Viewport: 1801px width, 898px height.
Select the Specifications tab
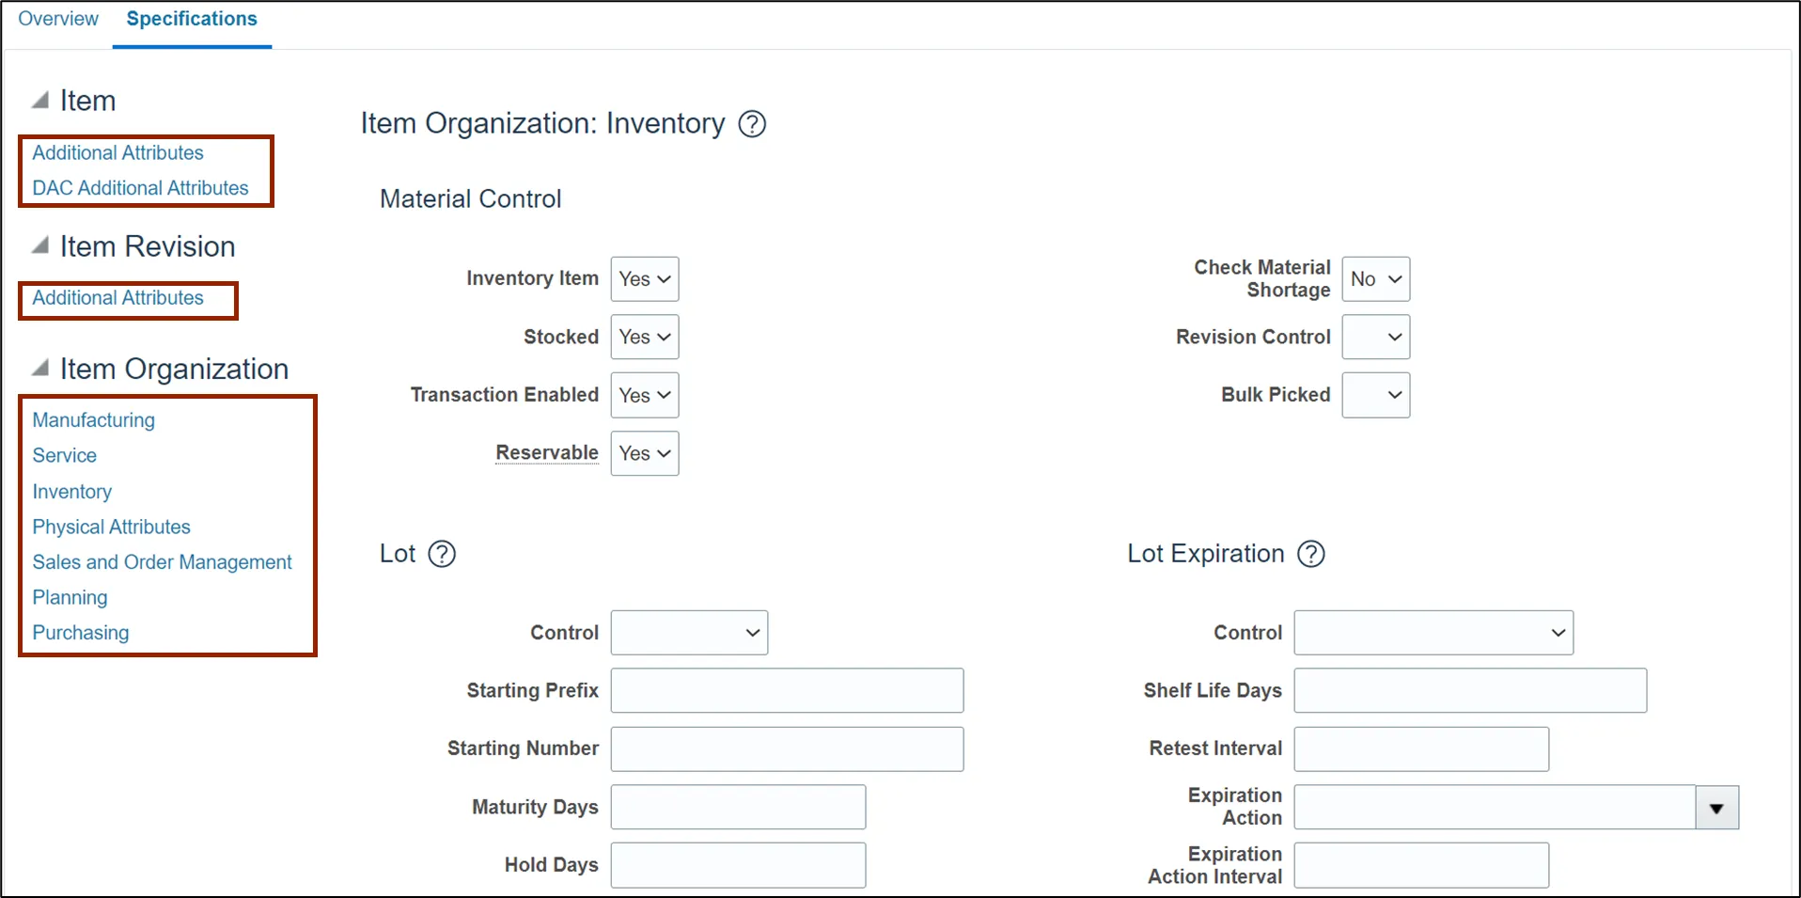click(x=192, y=19)
